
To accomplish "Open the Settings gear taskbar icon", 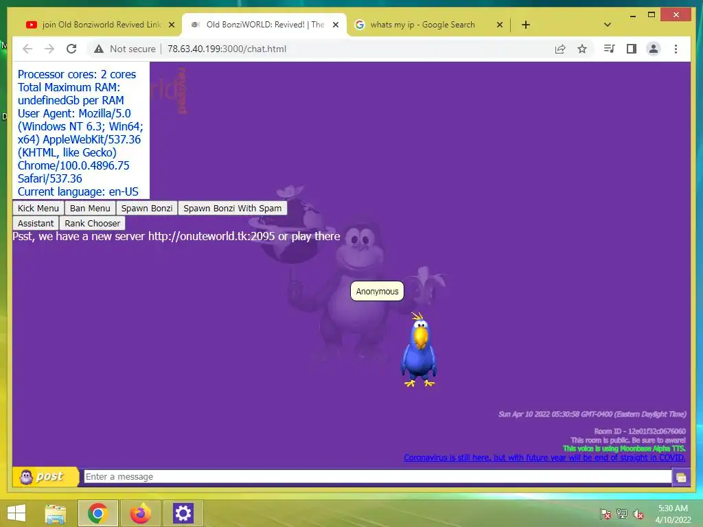I will tap(183, 513).
